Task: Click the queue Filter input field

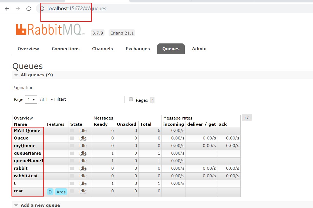Action: click(96, 100)
